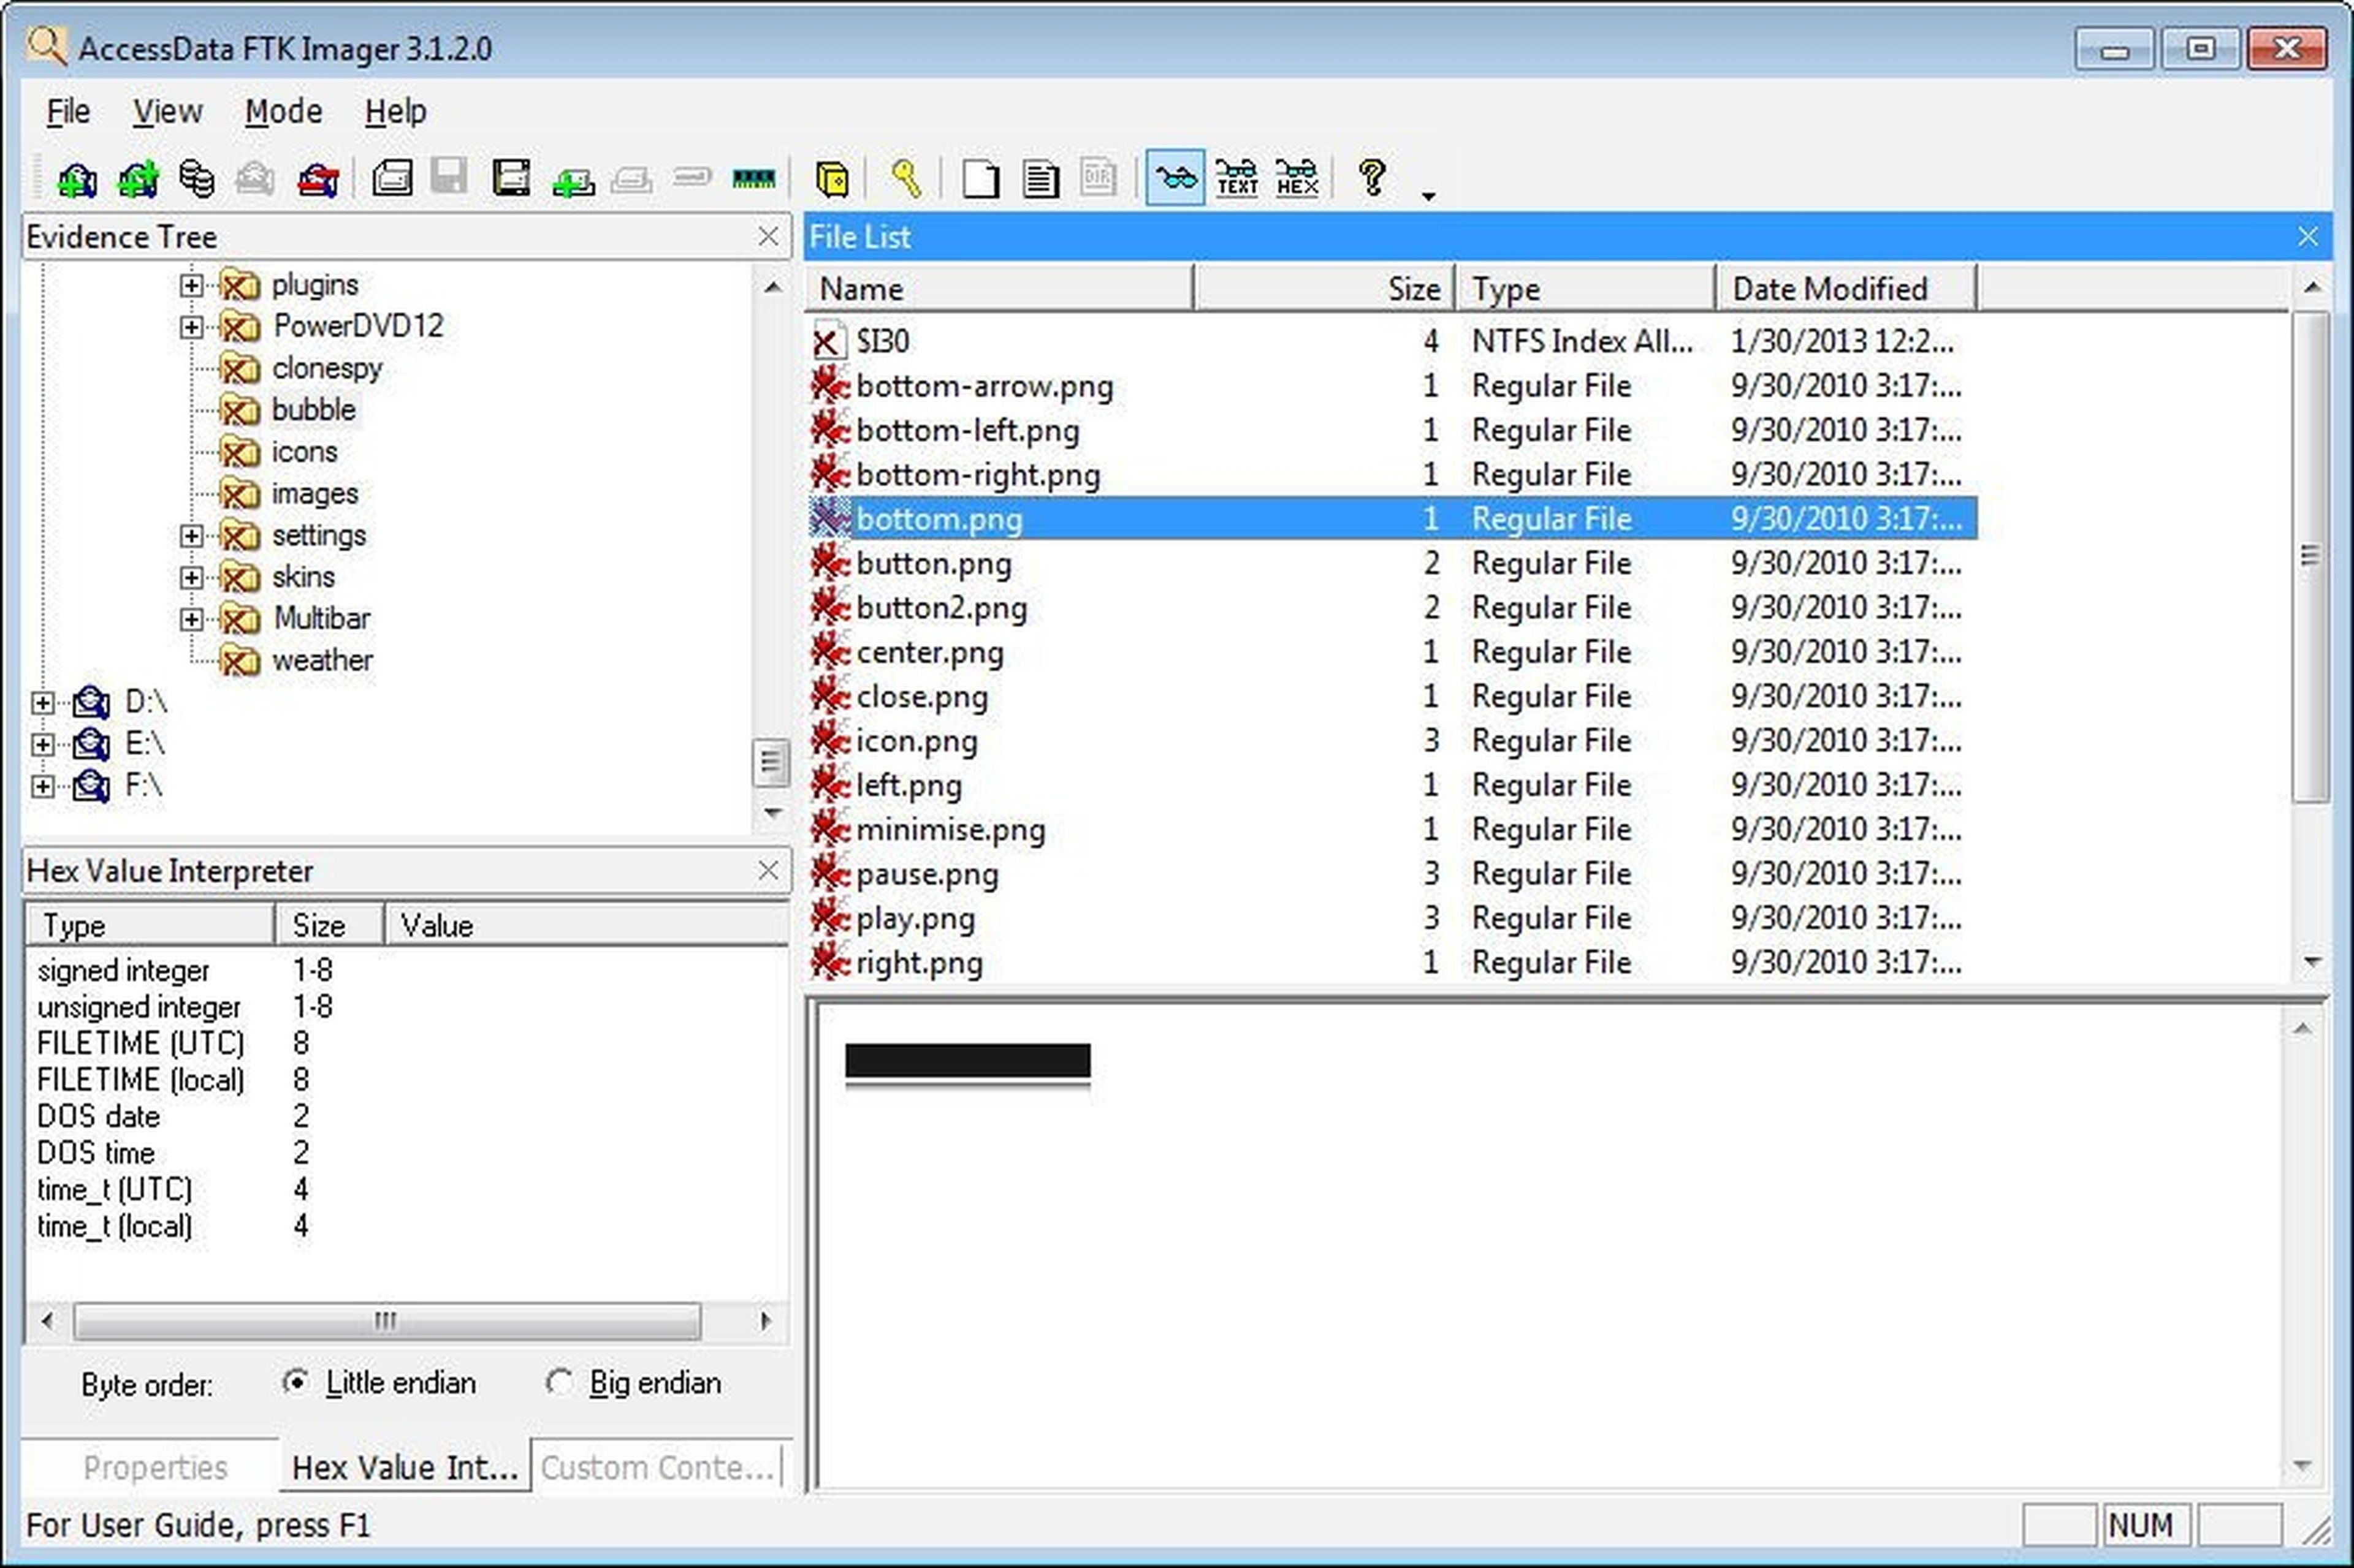Select minimise.png in the file list

point(1393,830)
